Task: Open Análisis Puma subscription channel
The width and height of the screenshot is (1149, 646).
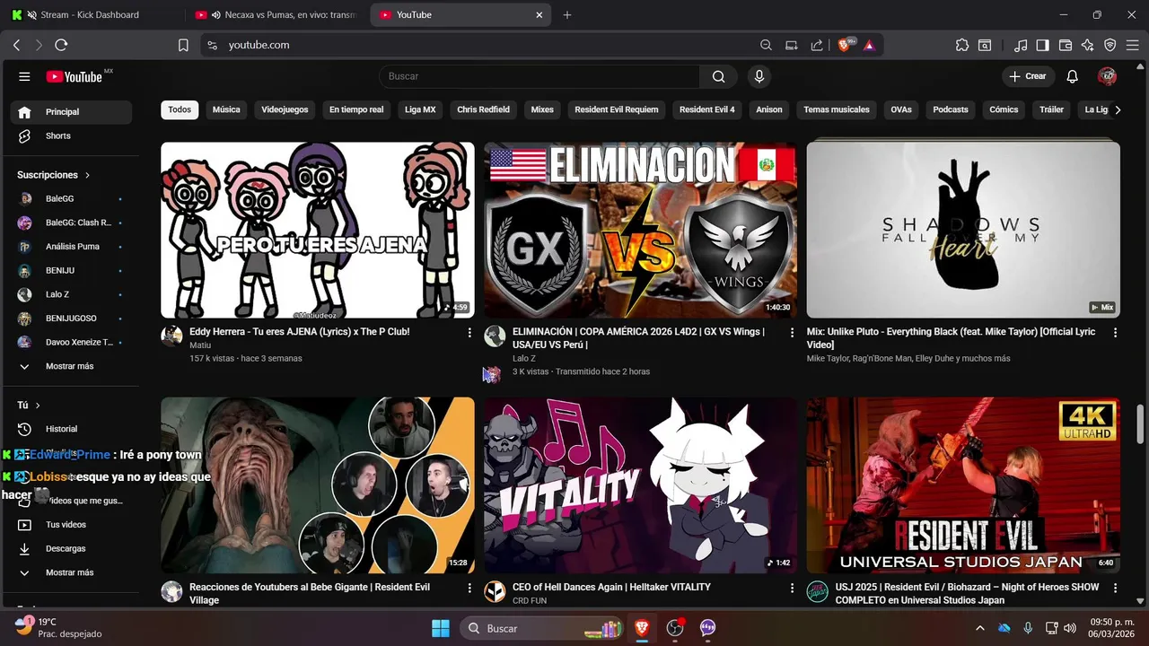Action: (71, 246)
